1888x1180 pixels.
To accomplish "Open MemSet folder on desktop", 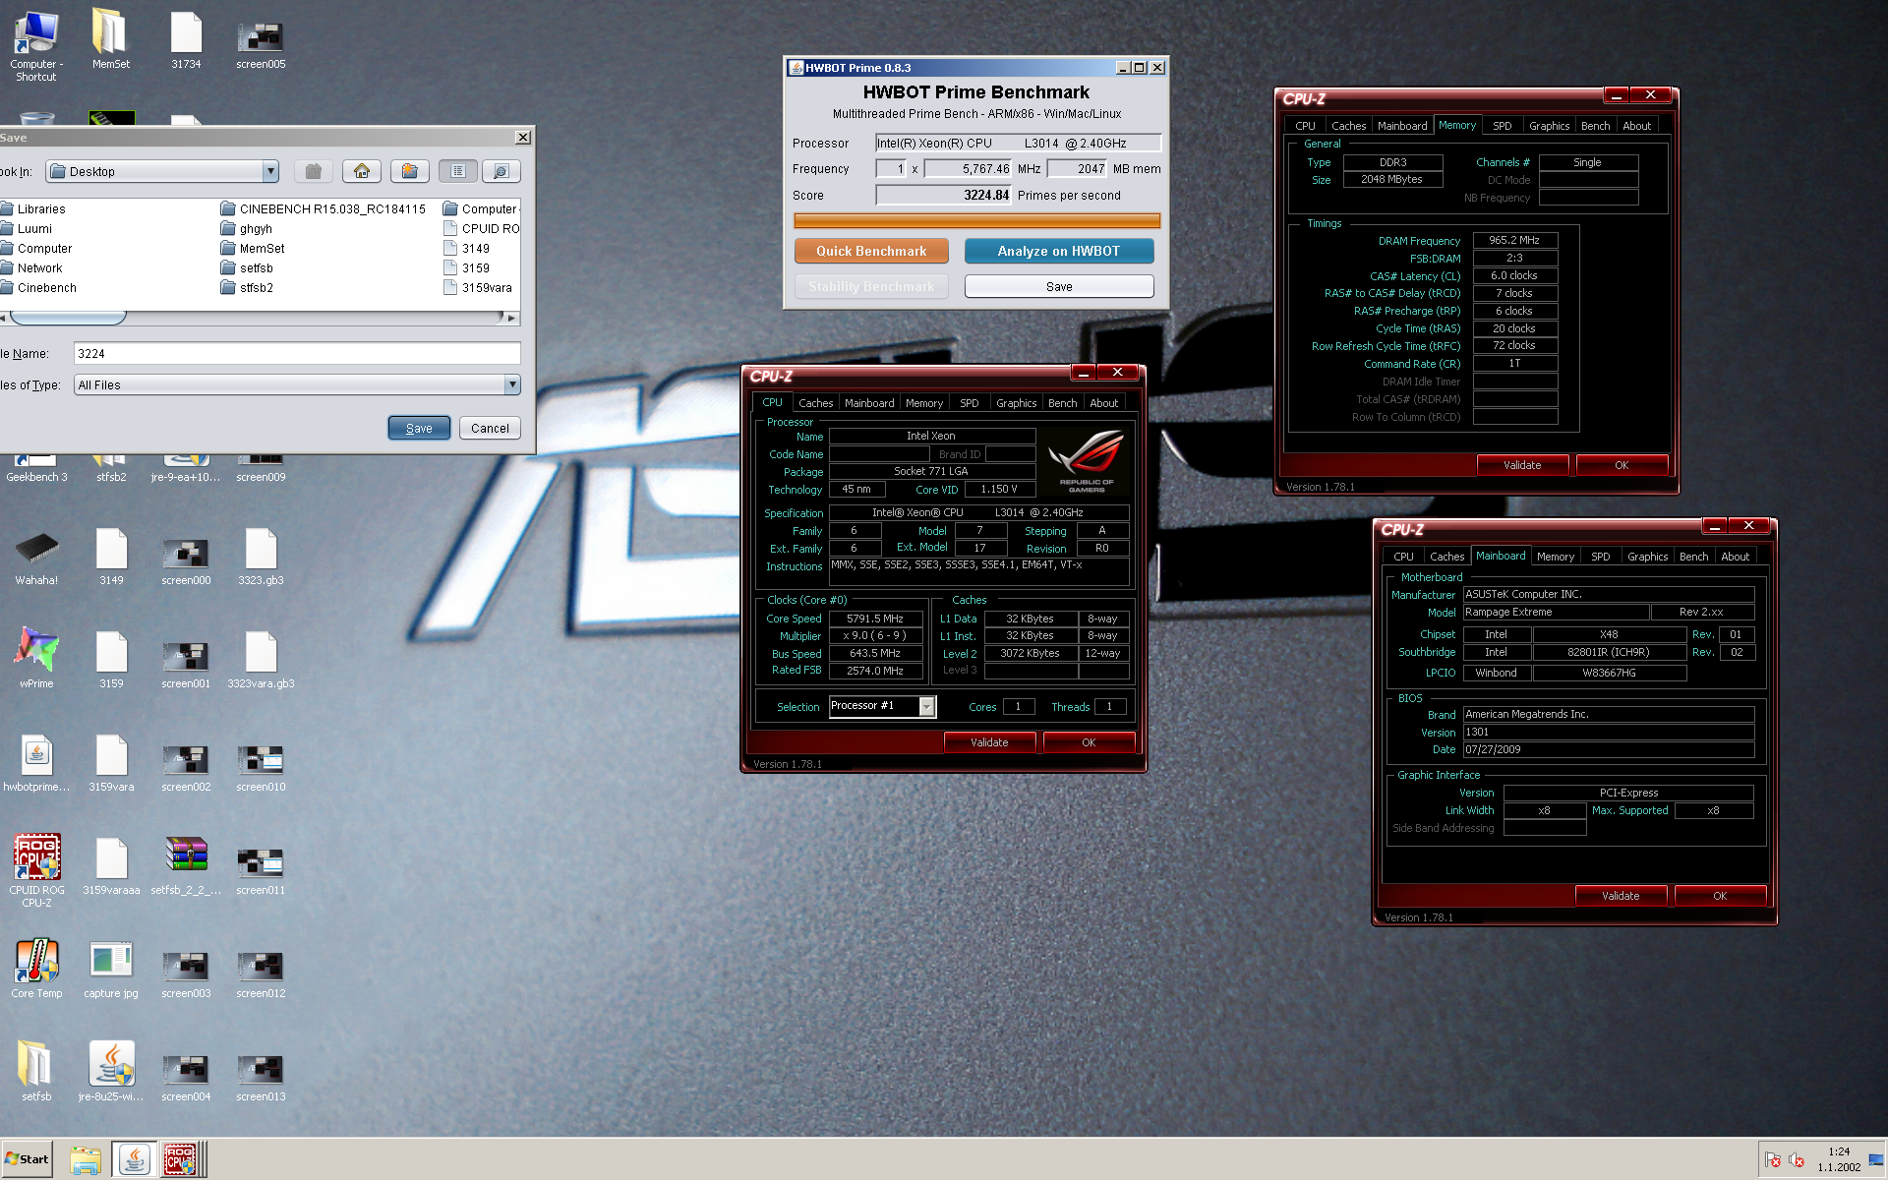I will [x=110, y=40].
